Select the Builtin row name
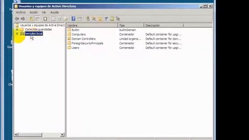The image size is (249, 140). click(x=75, y=30)
